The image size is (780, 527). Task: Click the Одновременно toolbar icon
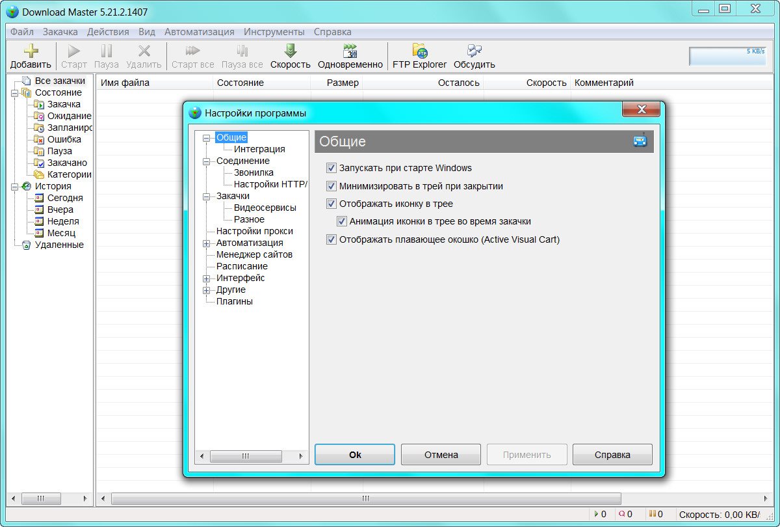[x=350, y=57]
